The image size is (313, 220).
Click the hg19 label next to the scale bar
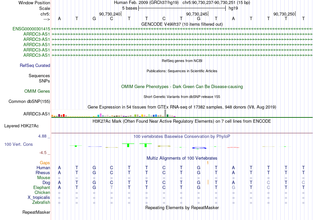click(x=233, y=8)
